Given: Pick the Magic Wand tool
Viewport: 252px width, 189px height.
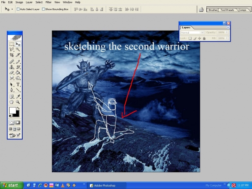Looking at the screenshot, I should pyautogui.click(x=18, y=49).
